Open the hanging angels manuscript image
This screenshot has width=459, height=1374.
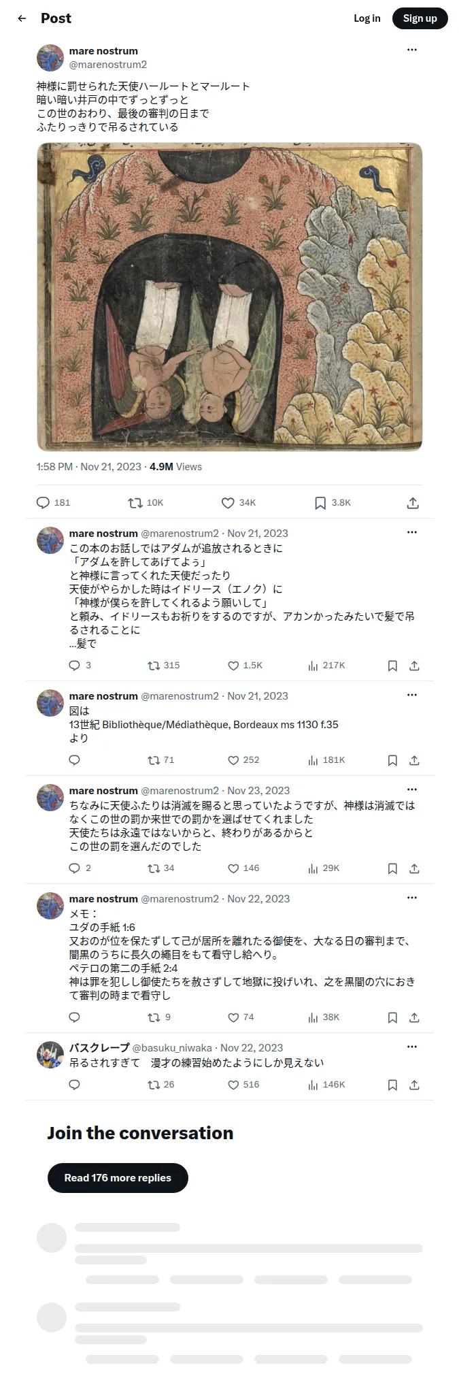point(230,297)
